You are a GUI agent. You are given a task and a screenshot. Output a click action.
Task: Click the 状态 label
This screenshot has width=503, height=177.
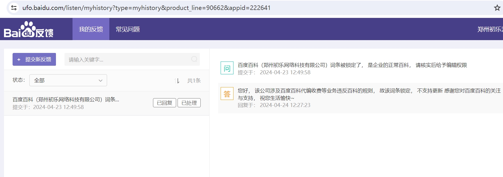tap(19, 80)
